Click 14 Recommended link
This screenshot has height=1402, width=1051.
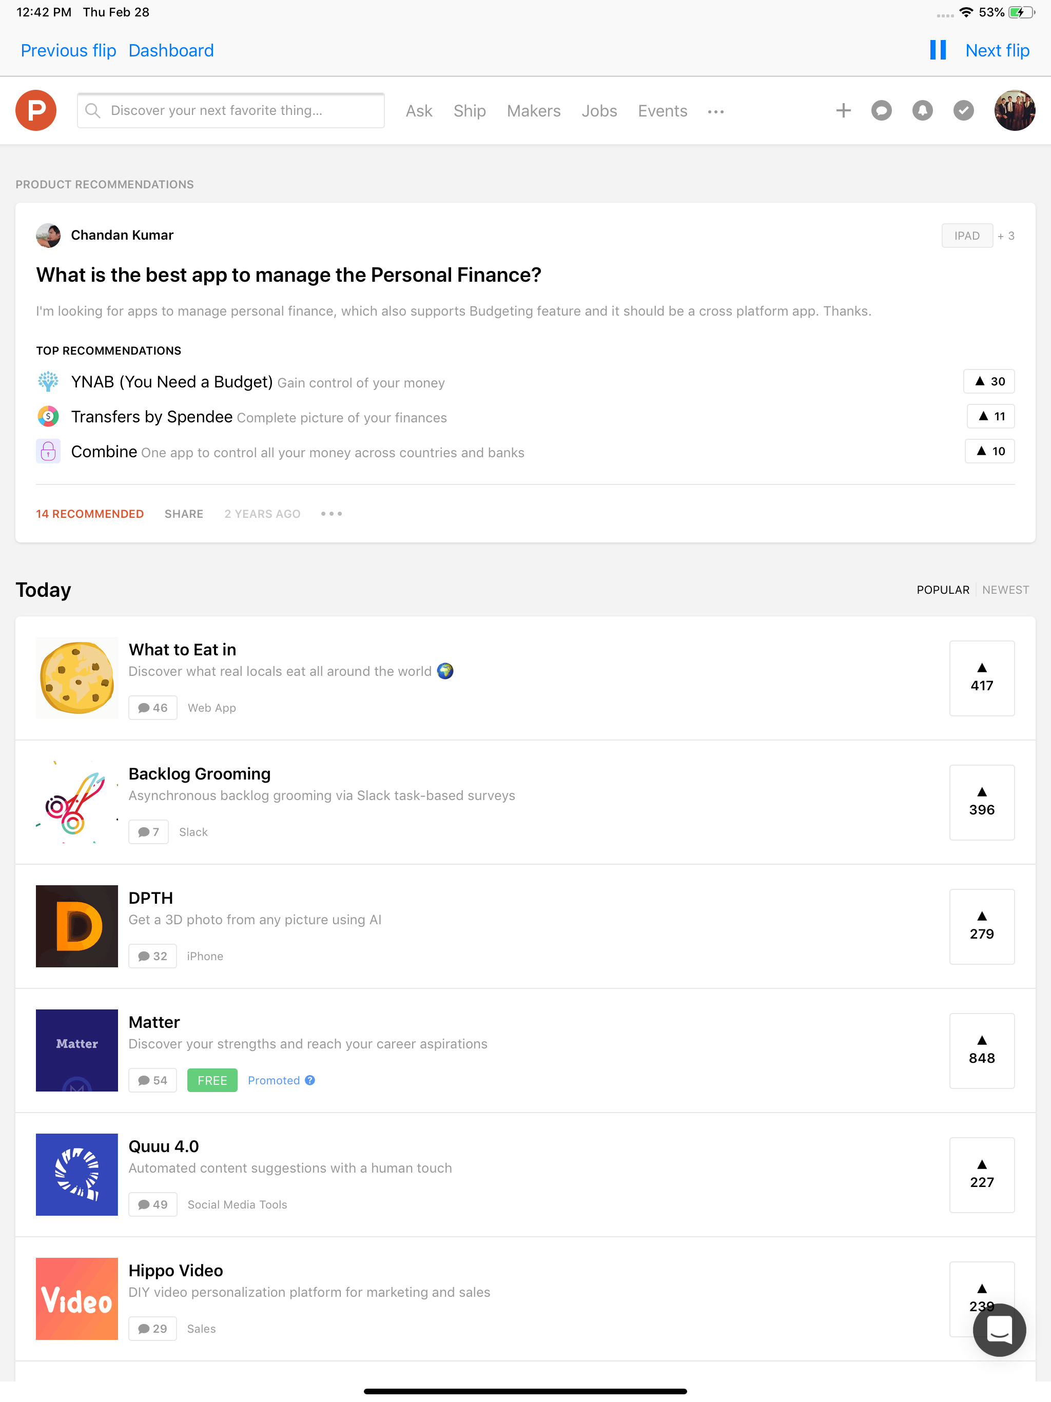[x=90, y=513]
